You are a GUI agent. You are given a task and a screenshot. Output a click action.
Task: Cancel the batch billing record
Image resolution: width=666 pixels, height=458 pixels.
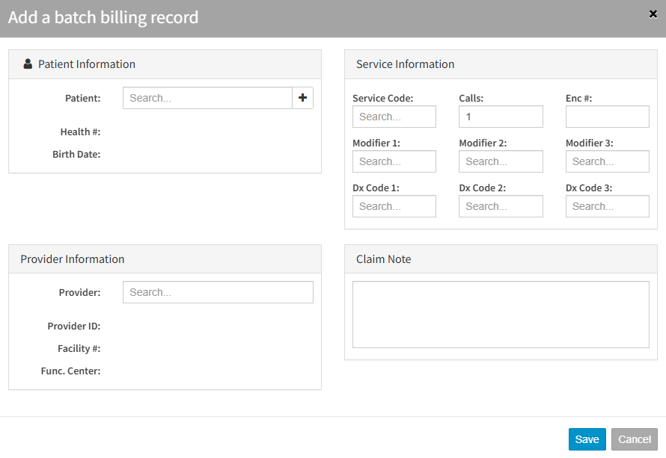pyautogui.click(x=634, y=439)
